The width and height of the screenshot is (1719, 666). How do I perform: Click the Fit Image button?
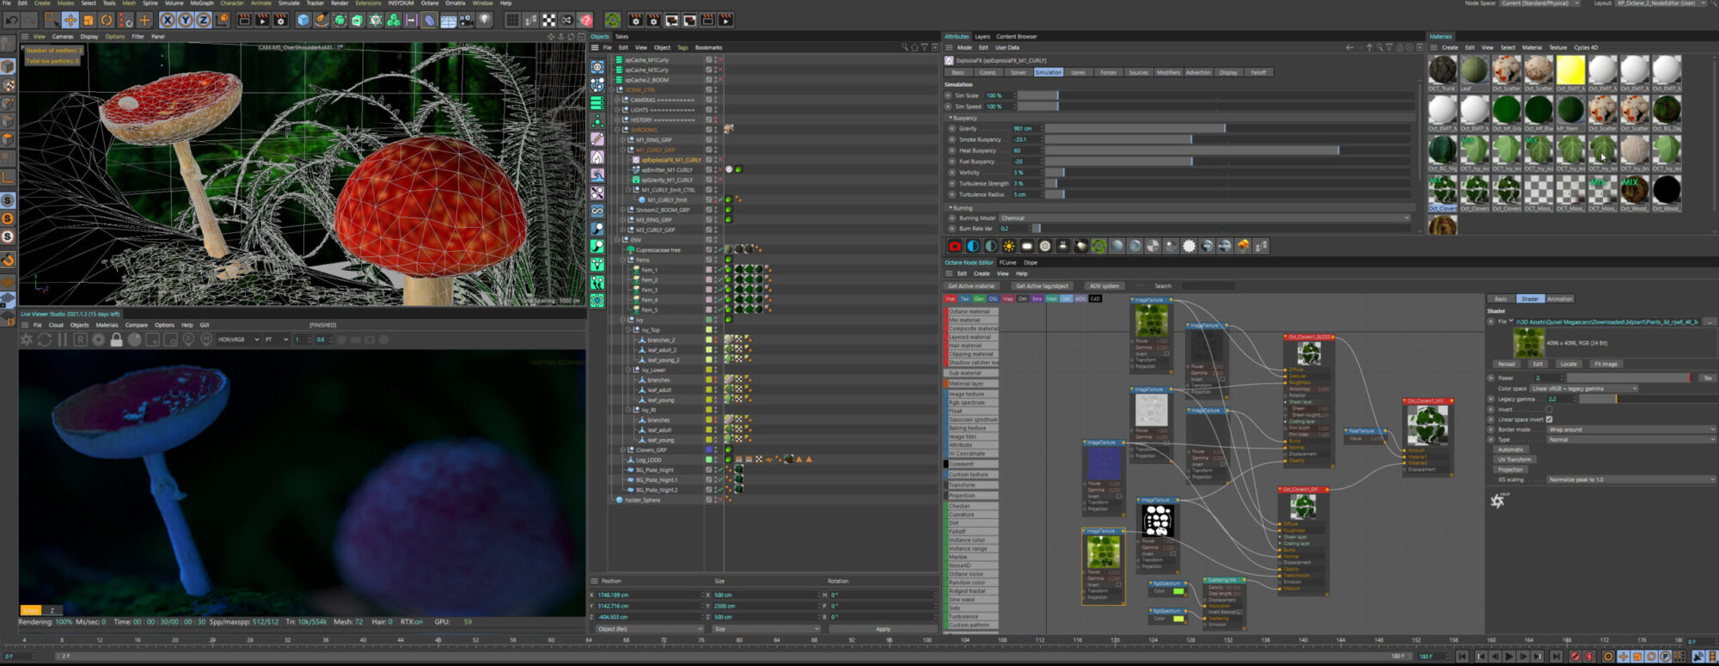tap(1606, 364)
